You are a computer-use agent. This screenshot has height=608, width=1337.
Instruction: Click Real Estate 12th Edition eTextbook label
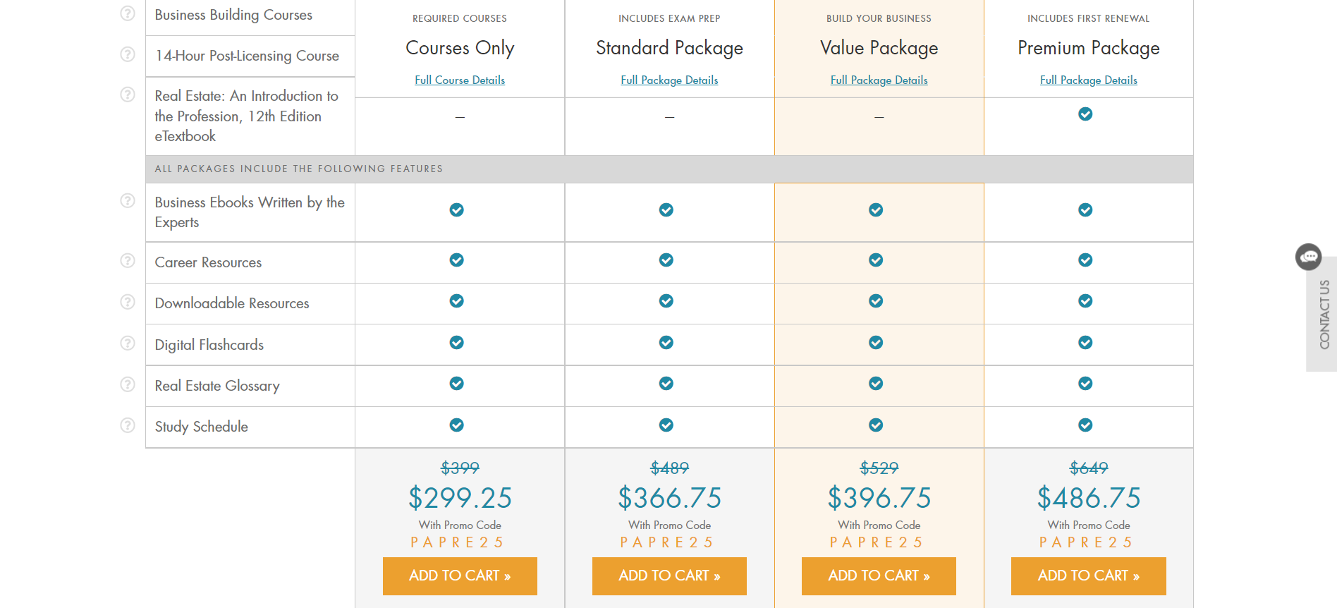(x=246, y=116)
